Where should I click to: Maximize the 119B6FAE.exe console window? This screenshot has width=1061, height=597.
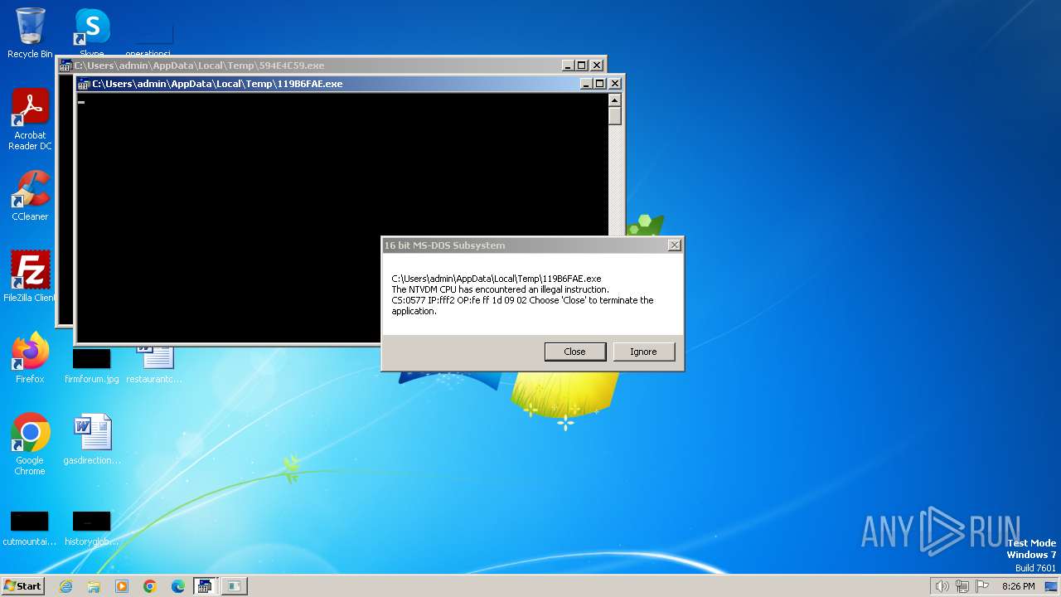[x=600, y=84]
